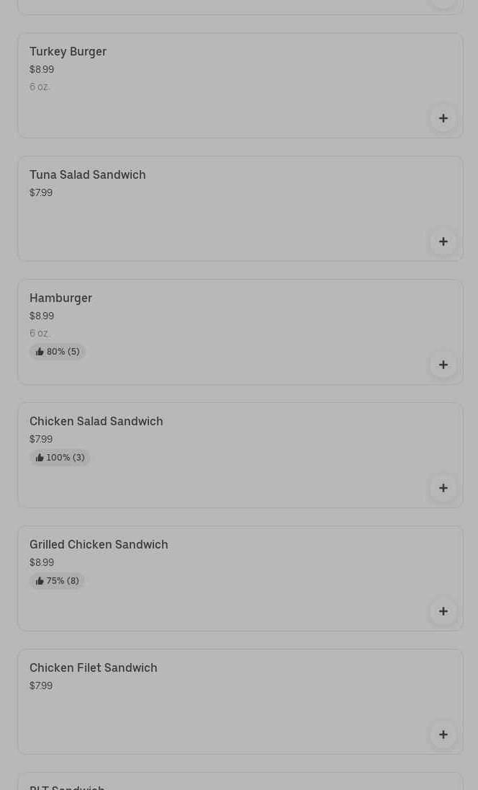Viewport: 478px width, 790px height.
Task: Add Turkey Burger to the order
Action: coord(443,118)
